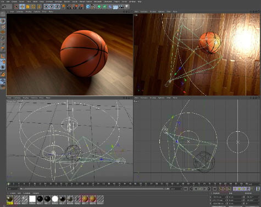Screen dimensions: 261x207
Task: Select the Rotate tool in top toolbar
Action: pyautogui.click(x=34, y=7)
